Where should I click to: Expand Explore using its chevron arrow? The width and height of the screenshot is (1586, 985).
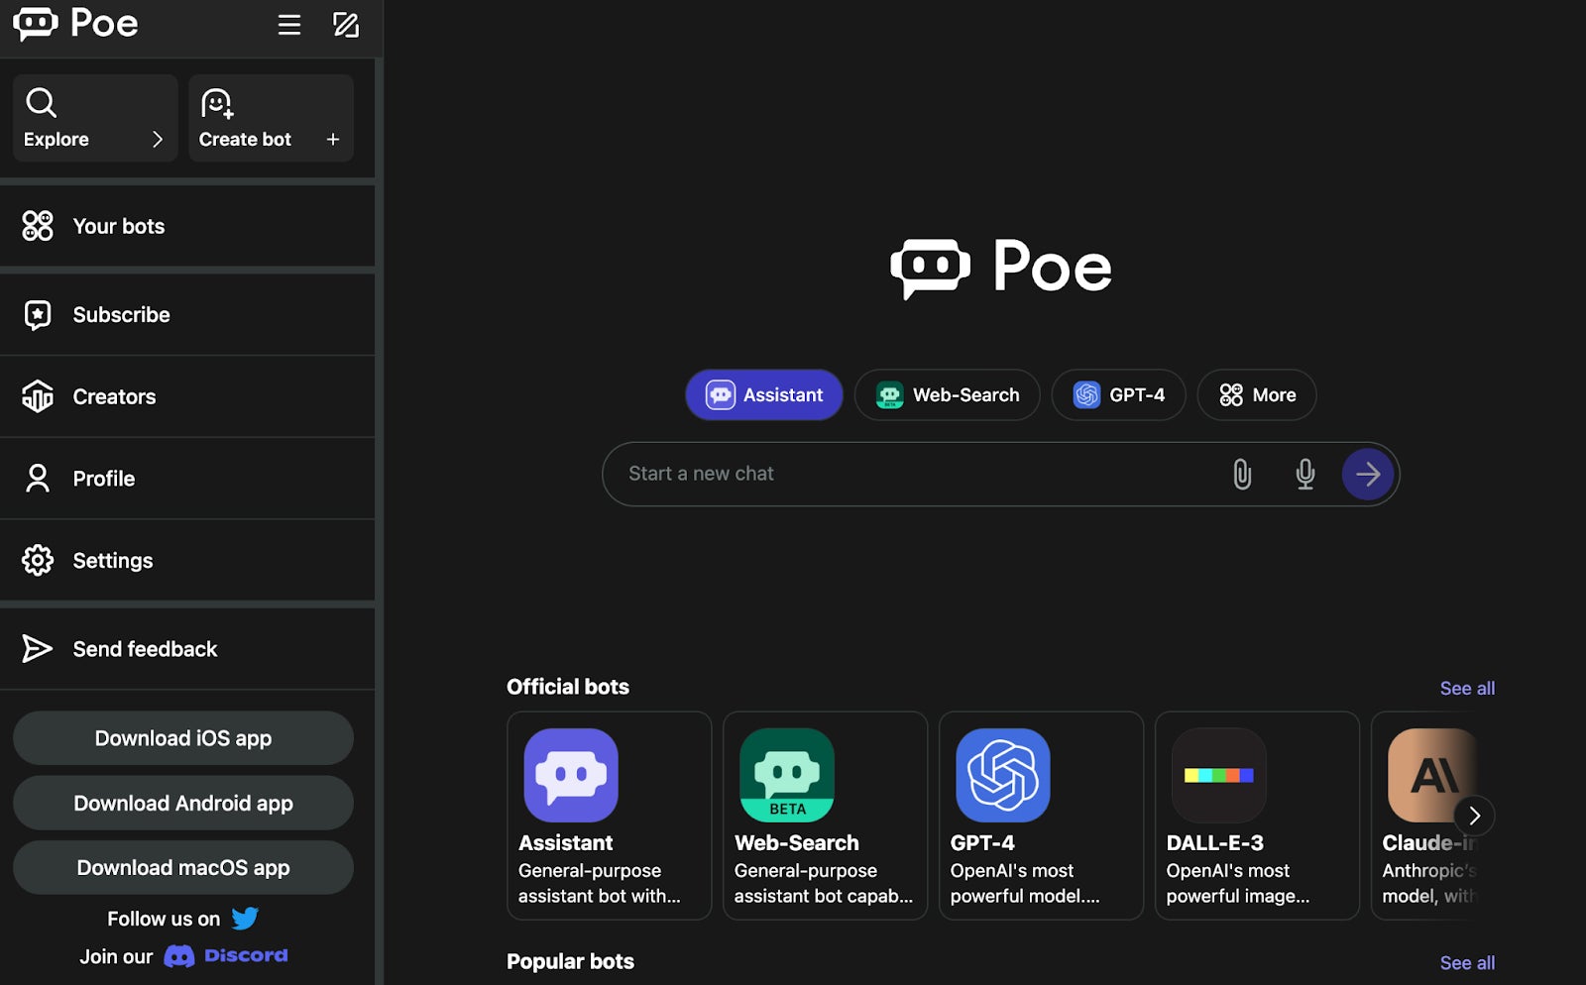pyautogui.click(x=158, y=140)
